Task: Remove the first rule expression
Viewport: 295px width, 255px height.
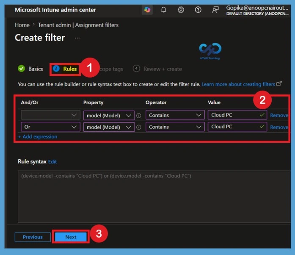Action: click(x=279, y=115)
